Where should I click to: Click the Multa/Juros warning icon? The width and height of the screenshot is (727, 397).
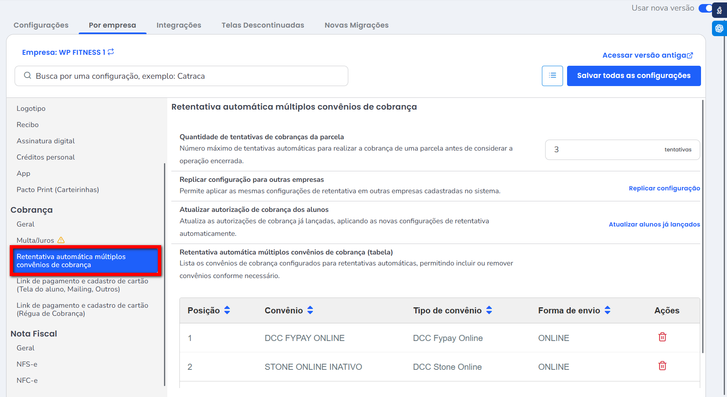click(61, 240)
